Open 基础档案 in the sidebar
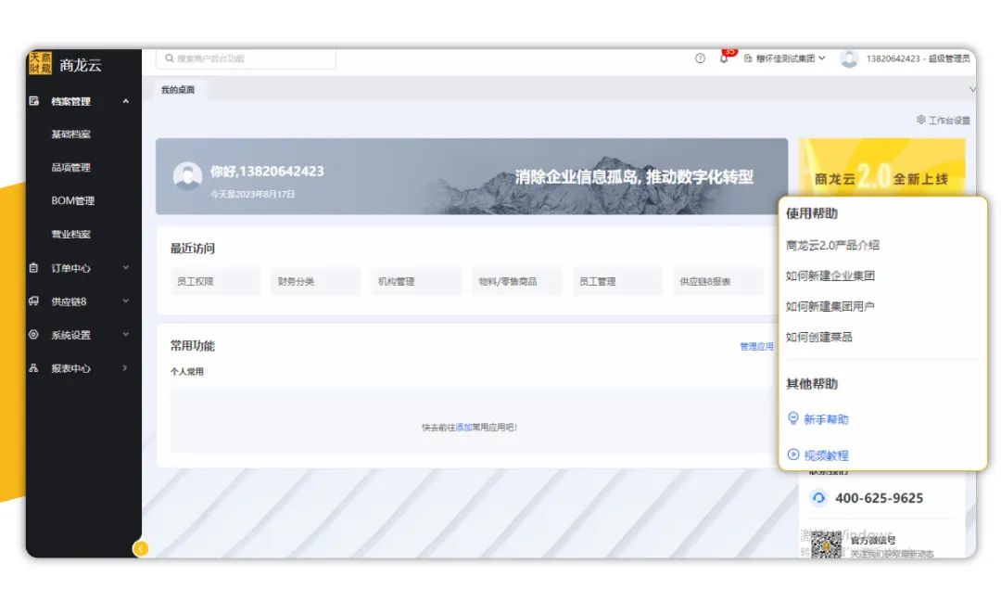The image size is (1001, 615). point(70,135)
